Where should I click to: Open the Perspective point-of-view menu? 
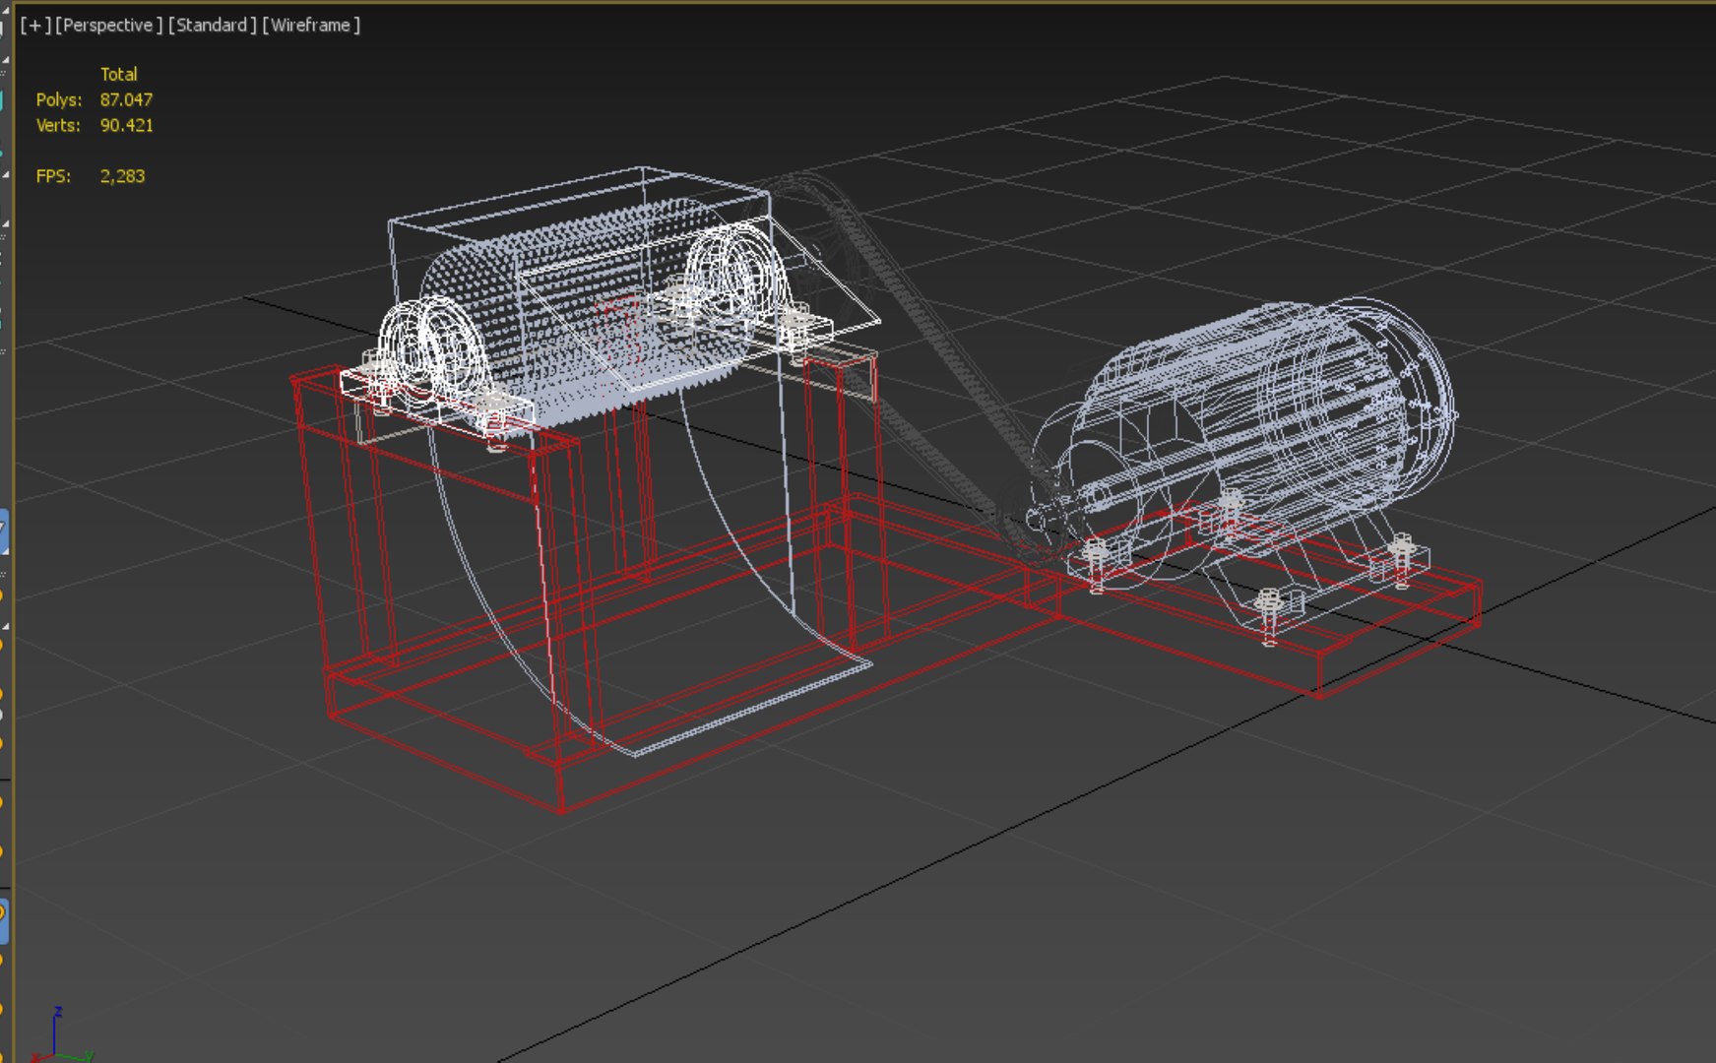tap(108, 26)
